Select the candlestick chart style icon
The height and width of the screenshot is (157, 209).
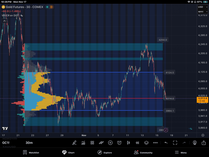point(128,143)
